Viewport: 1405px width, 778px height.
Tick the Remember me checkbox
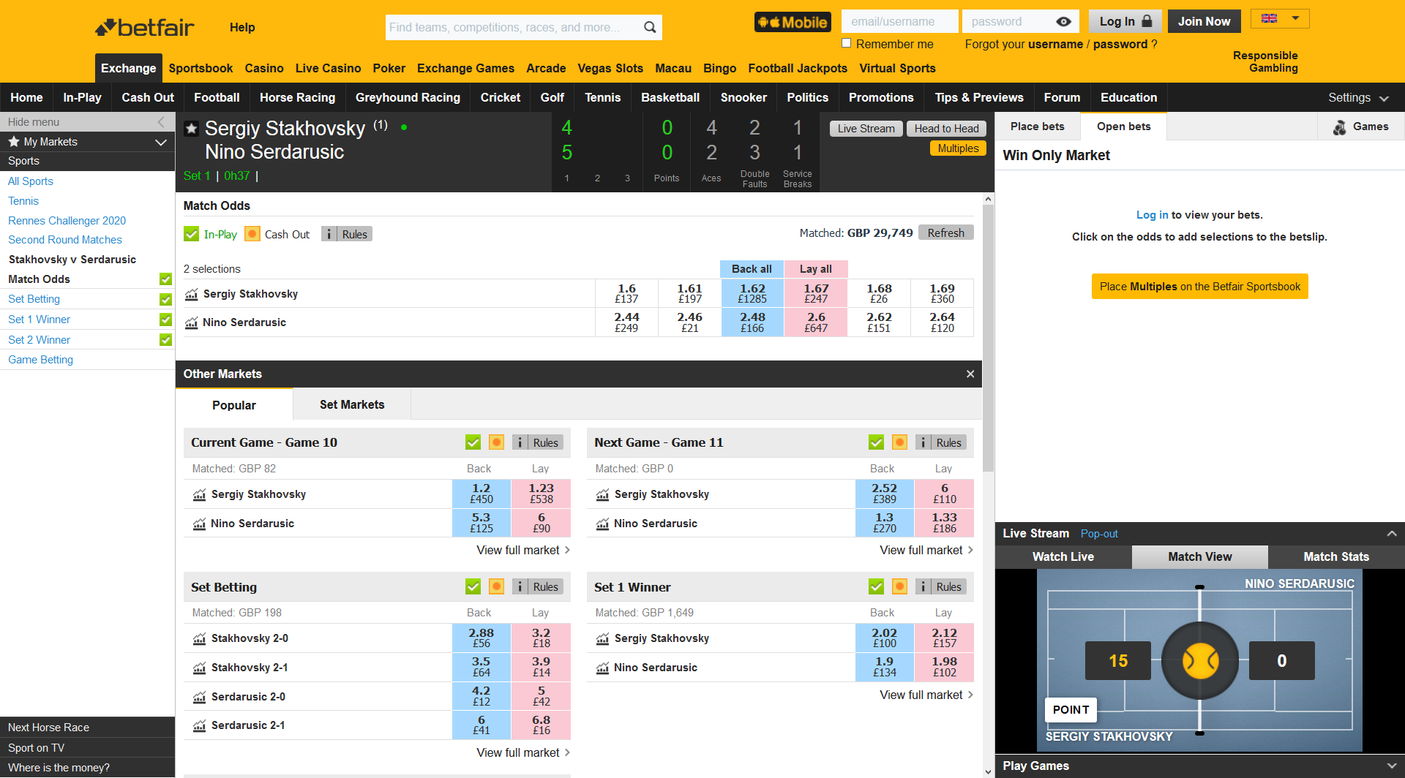coord(847,43)
